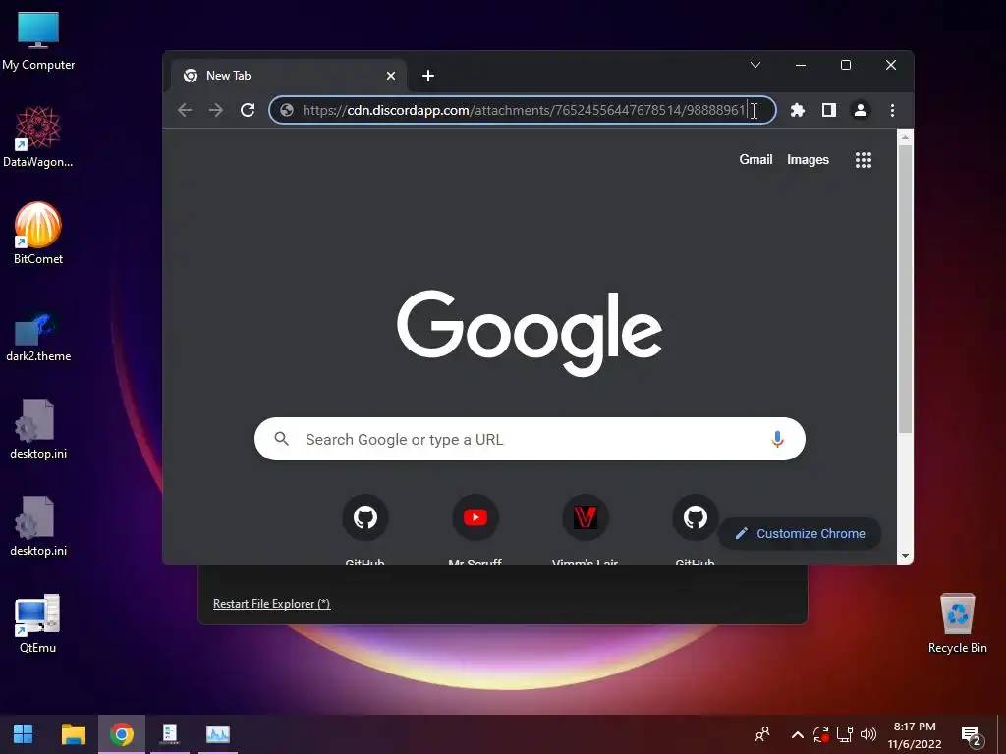Viewport: 1006px width, 754px height.
Task: Select the BitComet desktop shortcut
Action: (x=38, y=234)
